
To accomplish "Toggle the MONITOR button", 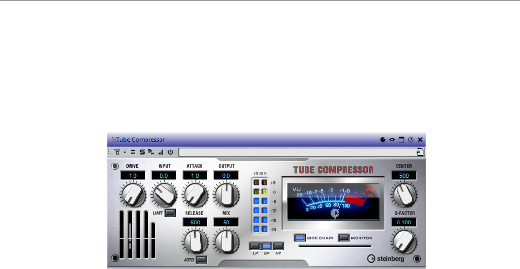I will tap(344, 238).
